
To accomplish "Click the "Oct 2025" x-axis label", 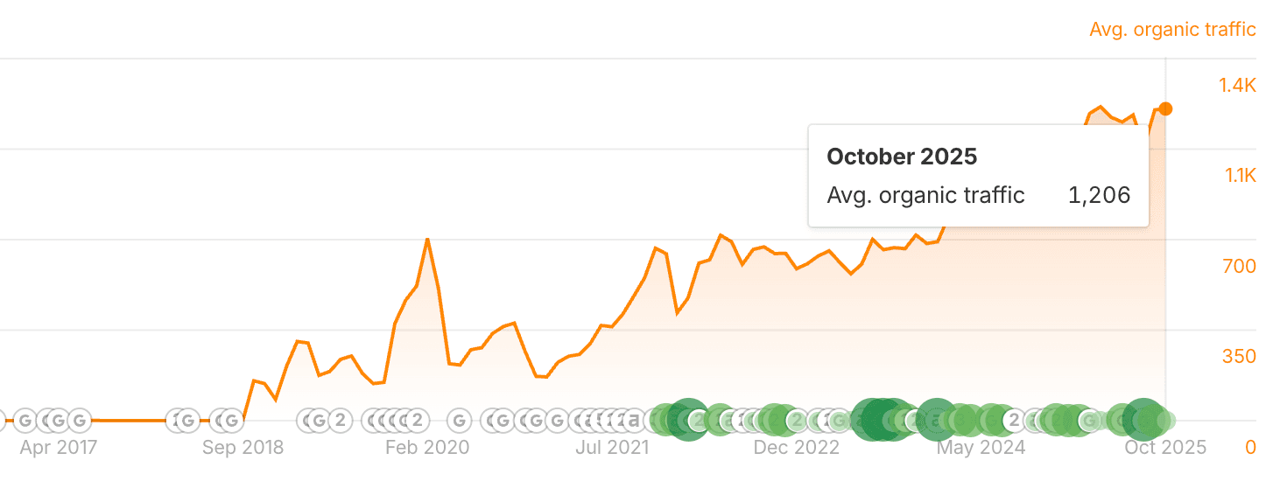I will click(x=1165, y=448).
